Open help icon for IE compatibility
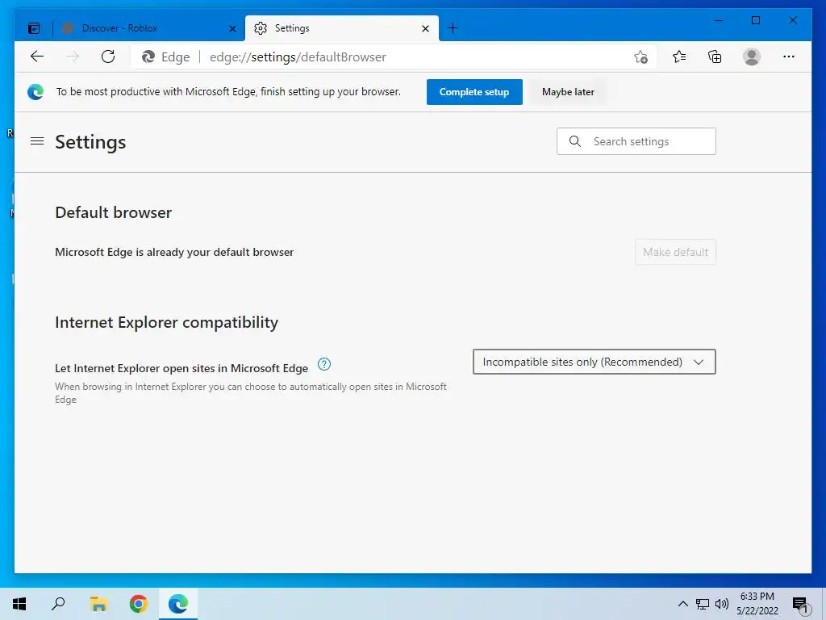The image size is (826, 620). pyautogui.click(x=324, y=364)
